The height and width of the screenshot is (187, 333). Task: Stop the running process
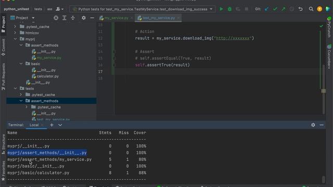point(246,9)
